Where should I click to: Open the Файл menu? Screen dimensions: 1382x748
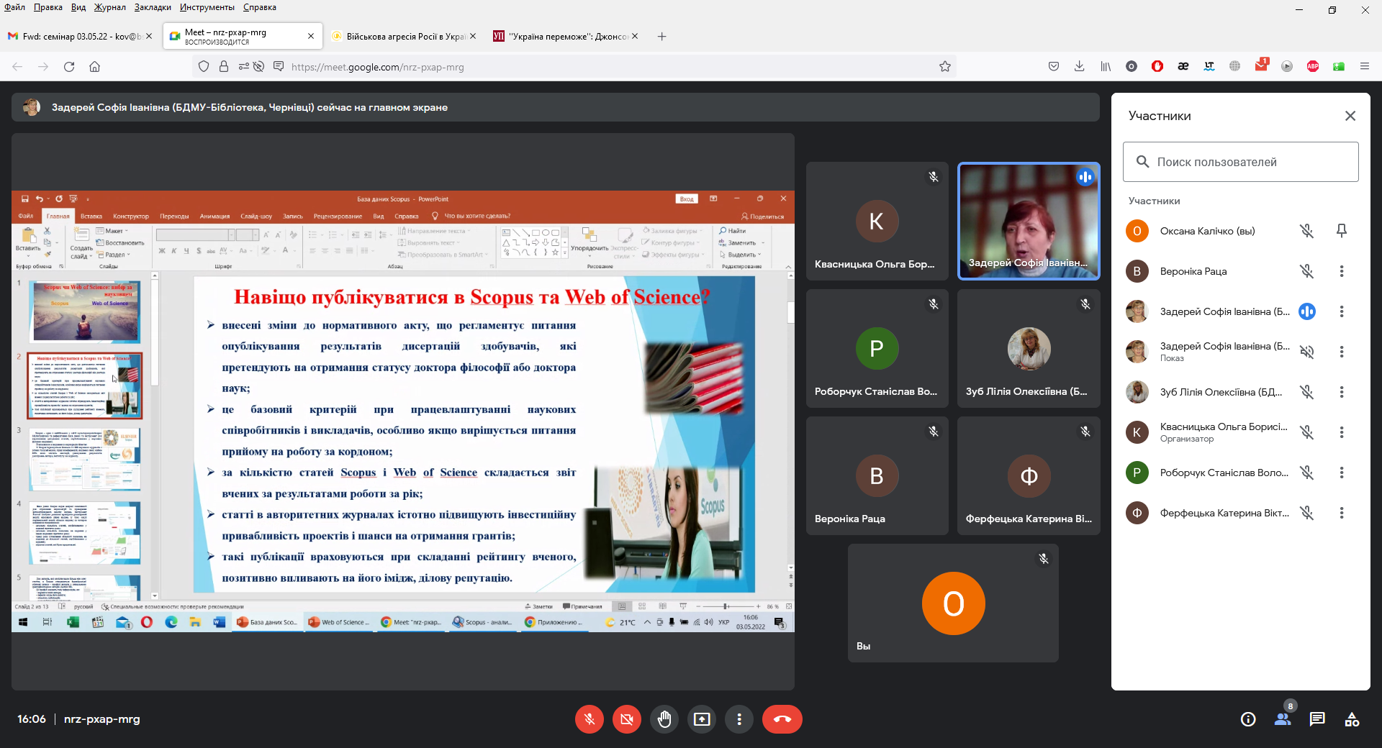(14, 7)
